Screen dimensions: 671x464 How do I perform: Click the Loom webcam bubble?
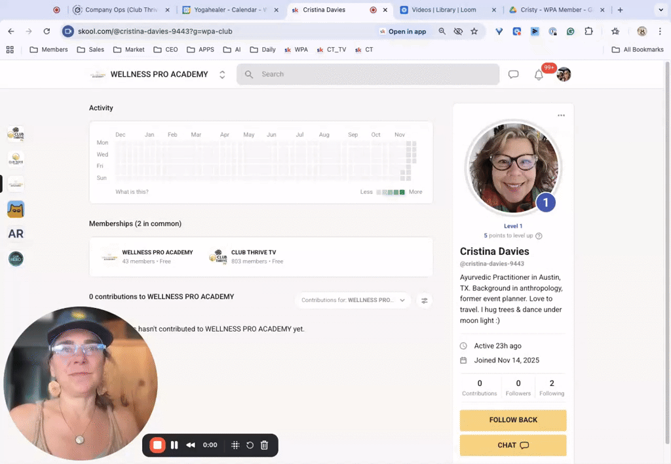(81, 383)
